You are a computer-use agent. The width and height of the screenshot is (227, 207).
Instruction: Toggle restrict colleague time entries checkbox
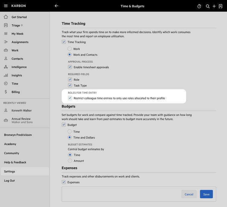point(70,98)
